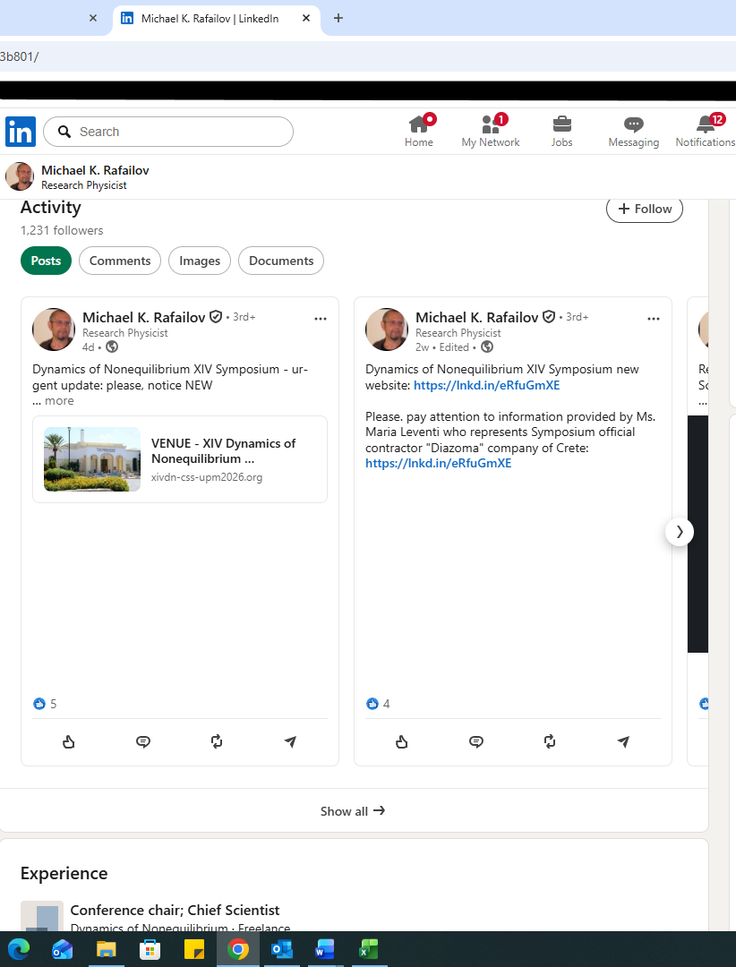The width and height of the screenshot is (736, 967).
Task: Click Show all activity link
Action: (353, 811)
